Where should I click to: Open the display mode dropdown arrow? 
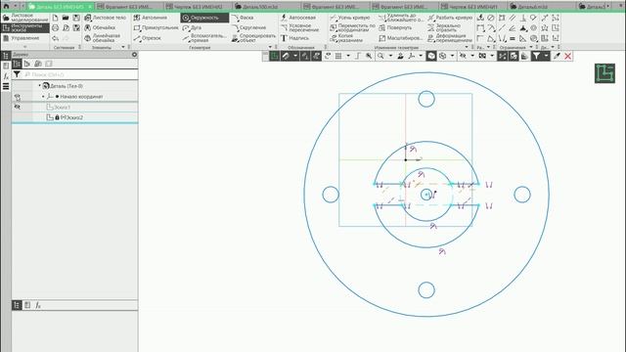coord(452,57)
